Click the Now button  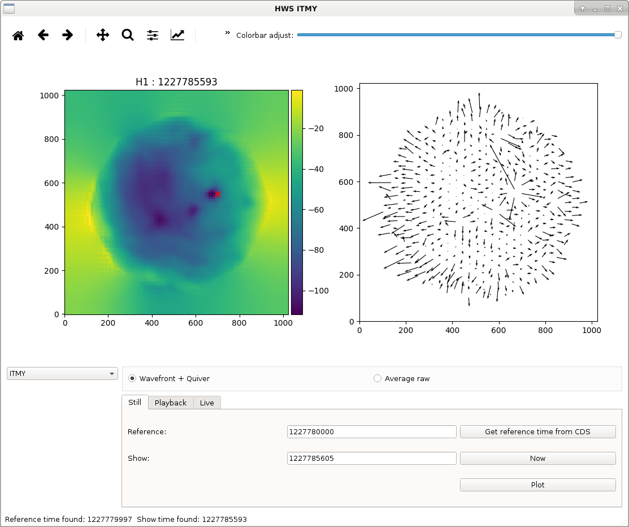[537, 459]
